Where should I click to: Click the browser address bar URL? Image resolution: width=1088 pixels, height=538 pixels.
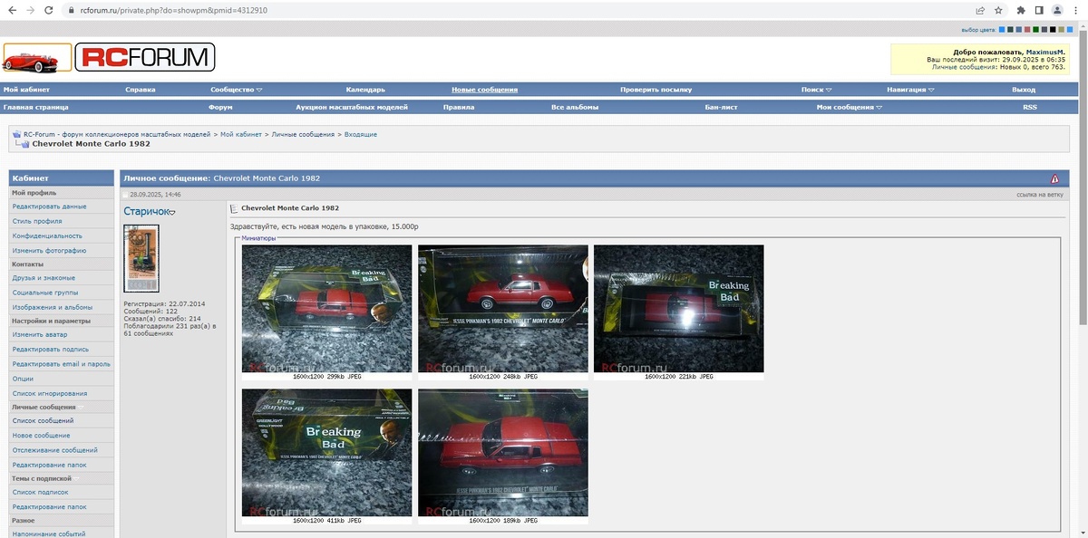tap(173, 10)
